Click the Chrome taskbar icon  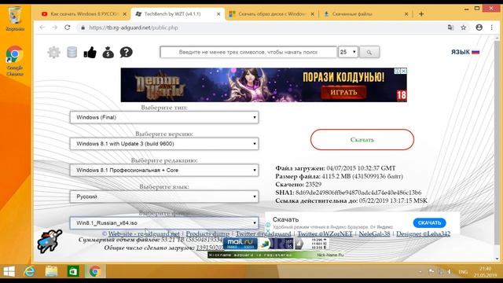[94, 271]
